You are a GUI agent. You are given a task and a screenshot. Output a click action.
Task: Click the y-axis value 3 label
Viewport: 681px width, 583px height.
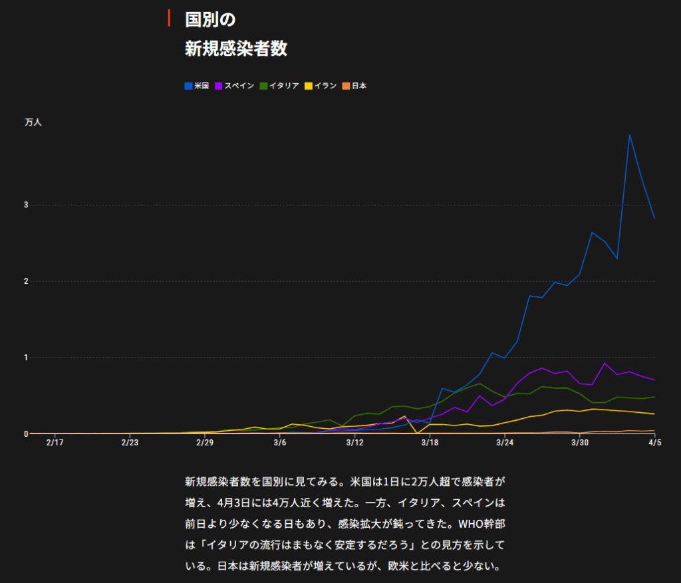pos(27,205)
